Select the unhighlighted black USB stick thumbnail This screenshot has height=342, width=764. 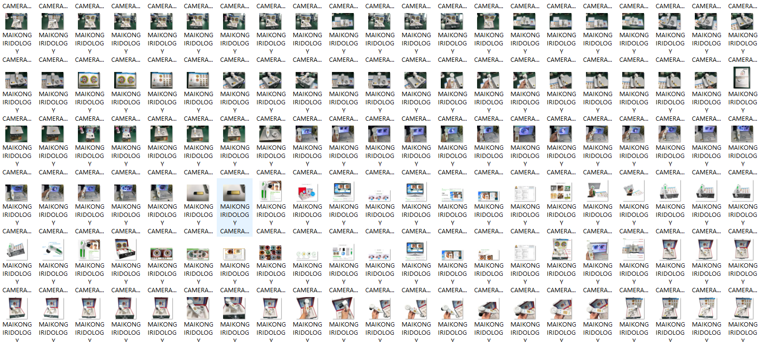point(198,193)
